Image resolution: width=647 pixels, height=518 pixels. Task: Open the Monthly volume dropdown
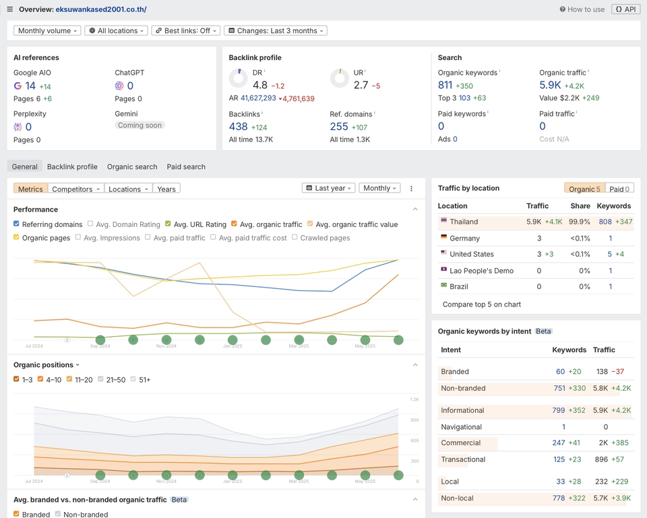point(47,30)
